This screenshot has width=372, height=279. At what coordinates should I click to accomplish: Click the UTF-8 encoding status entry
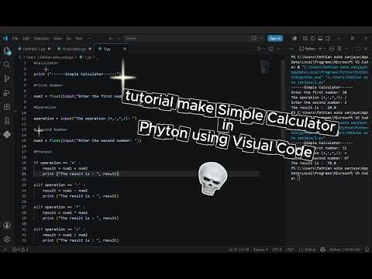(x=277, y=250)
